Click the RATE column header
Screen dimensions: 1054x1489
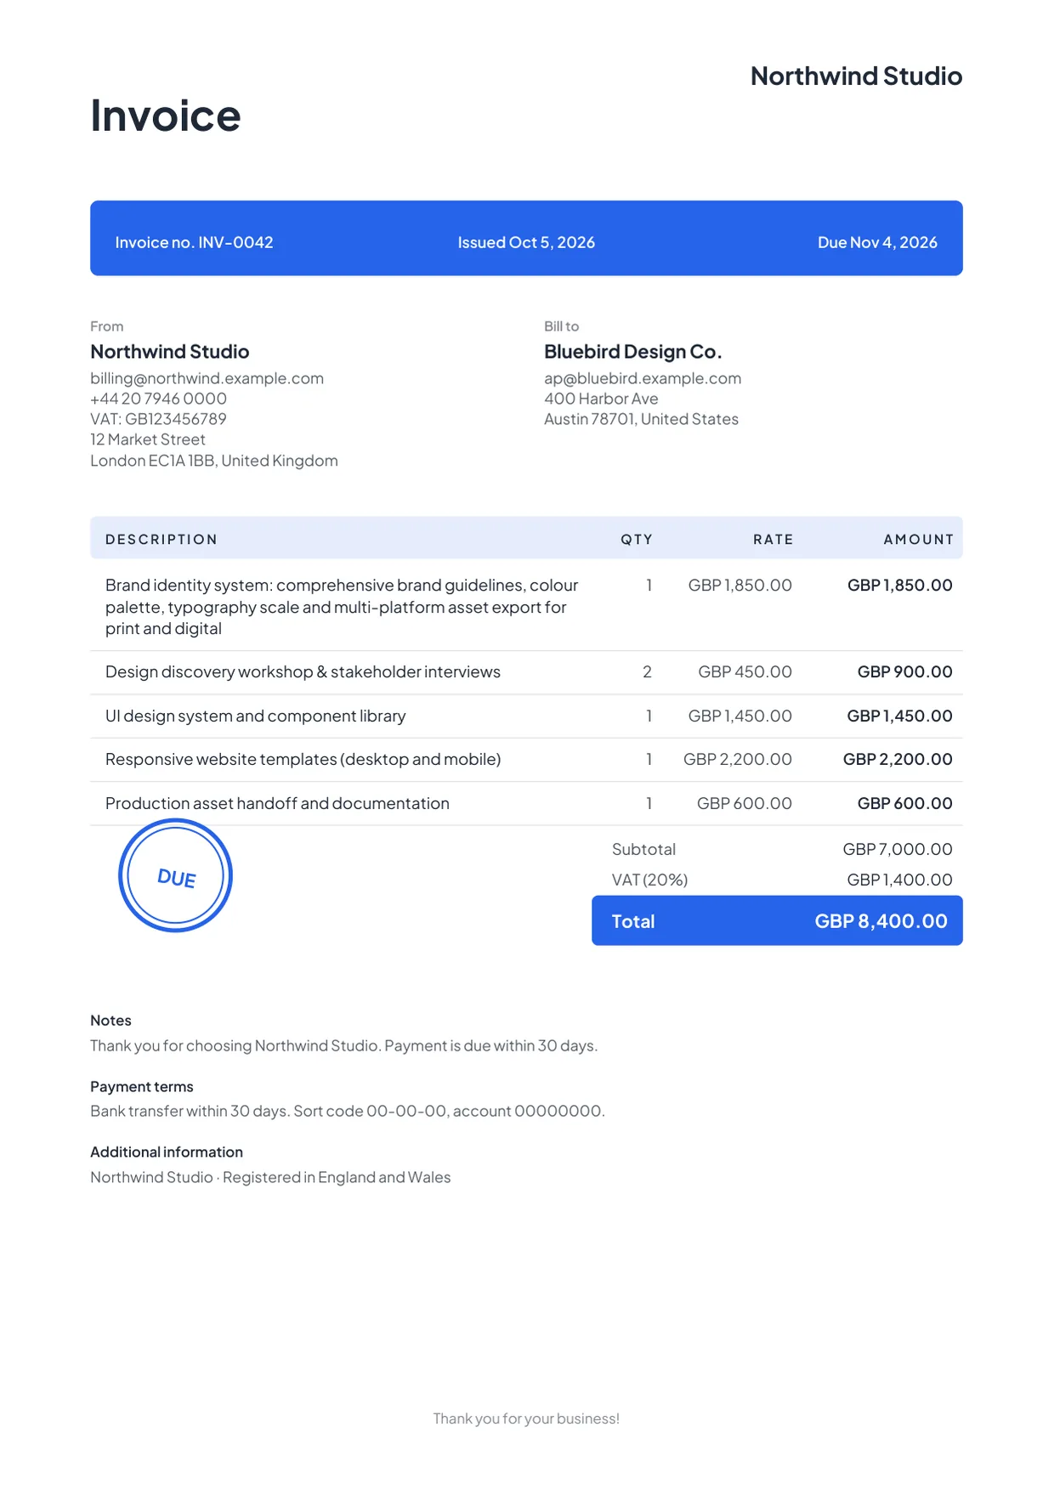click(773, 539)
